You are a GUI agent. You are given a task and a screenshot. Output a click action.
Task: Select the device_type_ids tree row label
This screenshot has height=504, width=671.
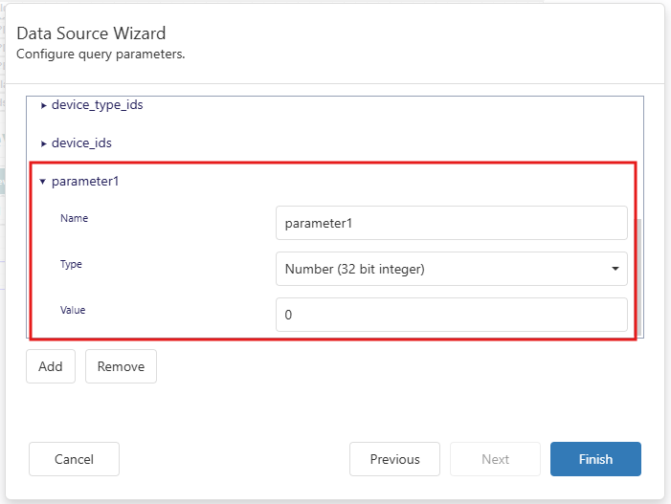pyautogui.click(x=97, y=104)
